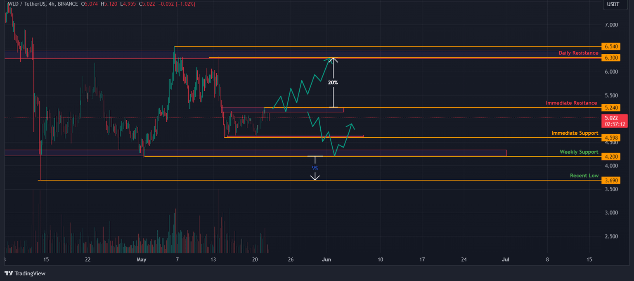Screen dimensions: 634x281
Task: Click the Jun label on the time axis
Action: tap(326, 260)
